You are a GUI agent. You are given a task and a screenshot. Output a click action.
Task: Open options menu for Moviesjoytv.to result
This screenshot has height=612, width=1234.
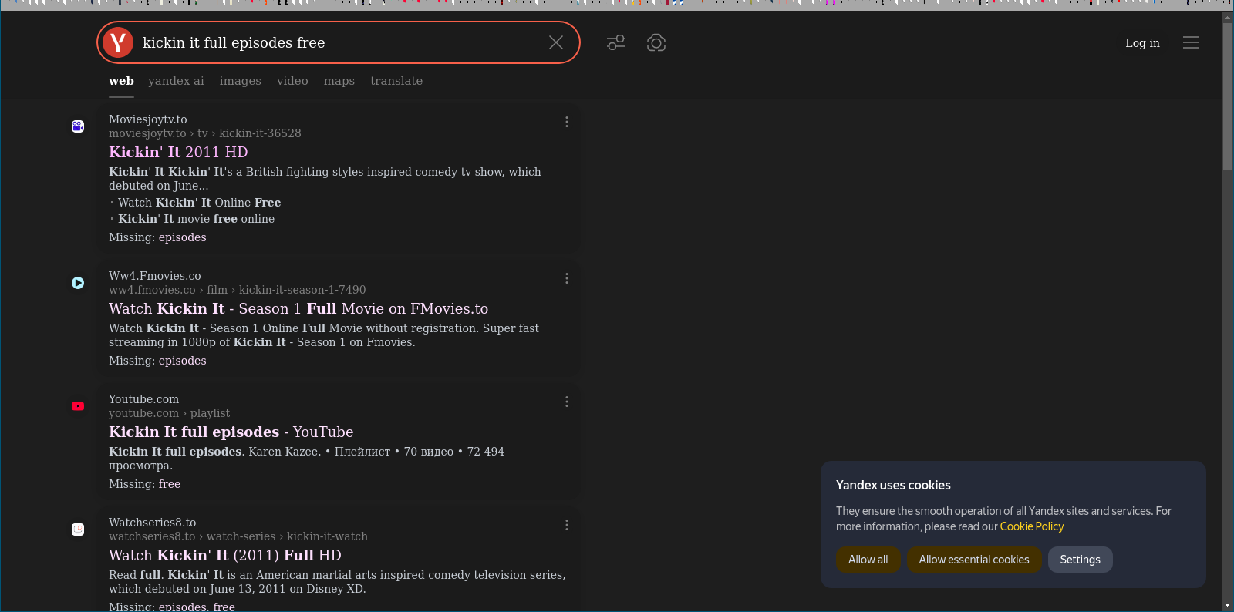(x=567, y=122)
